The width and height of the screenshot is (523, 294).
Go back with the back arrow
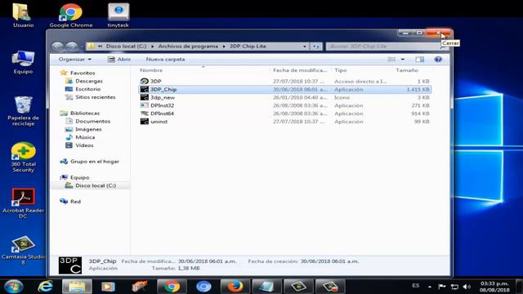click(x=57, y=46)
